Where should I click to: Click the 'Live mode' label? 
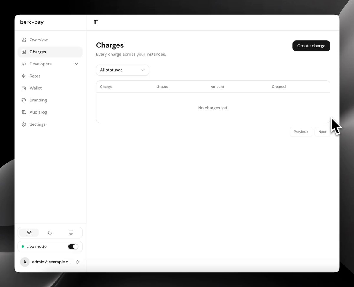(x=36, y=247)
